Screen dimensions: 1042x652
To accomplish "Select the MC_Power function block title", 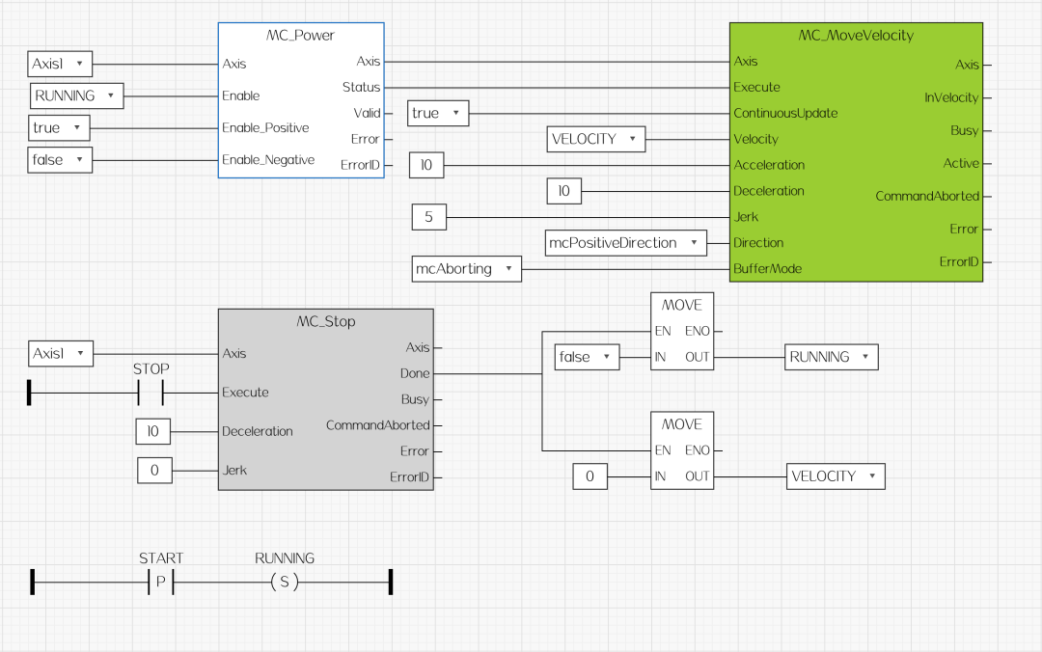I will 300,36.
